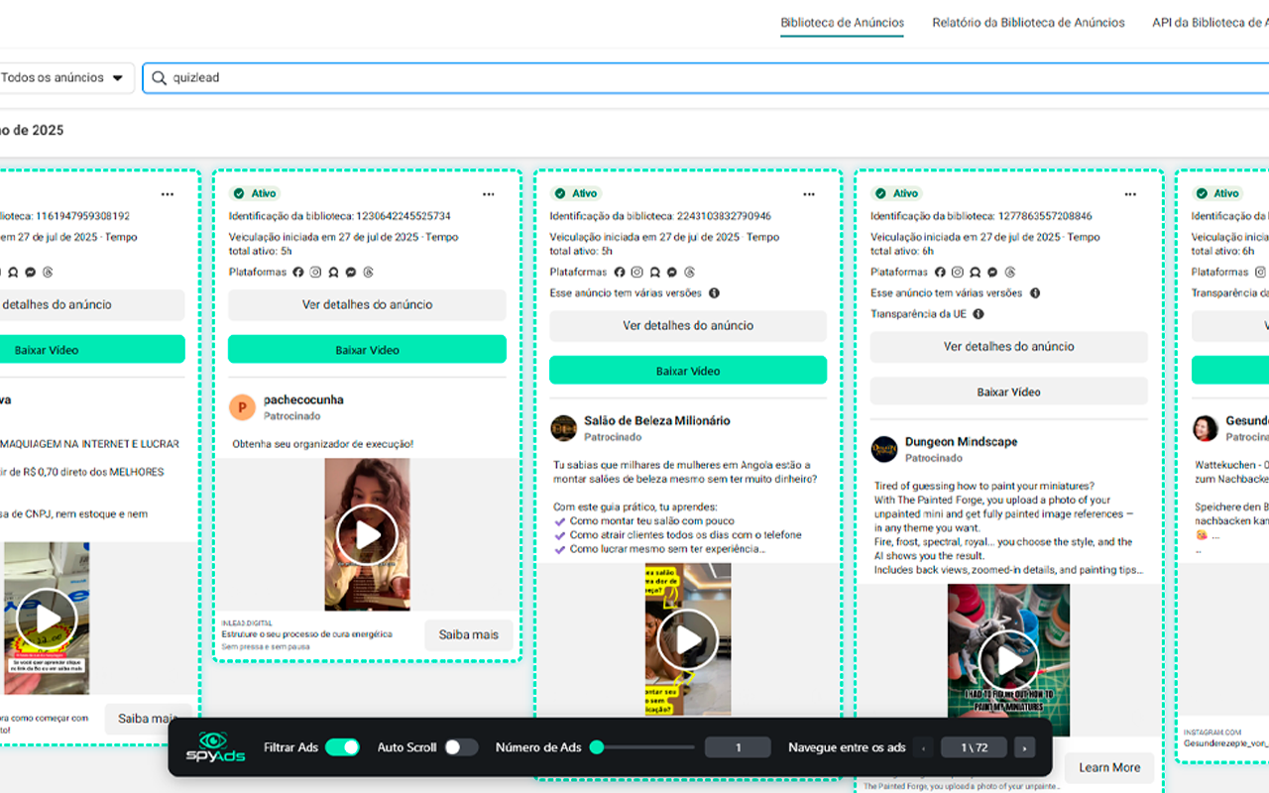
Task: Click Baixar Video on the Salão de Beleza ad
Action: point(687,370)
